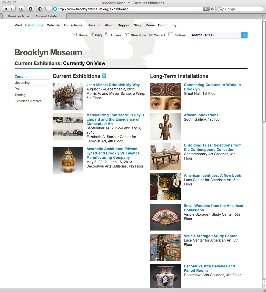Click the vertical page scrollbar thumb
The height and width of the screenshot is (292, 266).
coord(264,71)
